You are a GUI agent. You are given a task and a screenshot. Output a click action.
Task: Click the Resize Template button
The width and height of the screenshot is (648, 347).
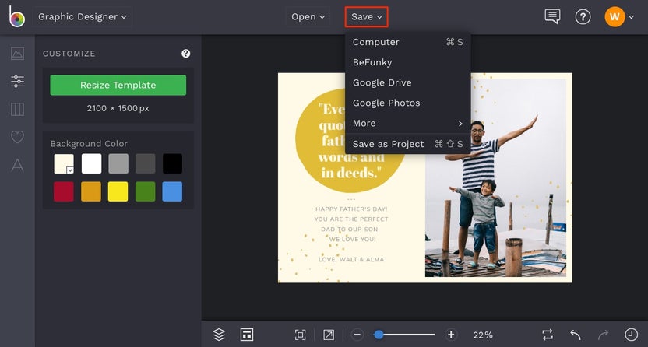pos(118,85)
